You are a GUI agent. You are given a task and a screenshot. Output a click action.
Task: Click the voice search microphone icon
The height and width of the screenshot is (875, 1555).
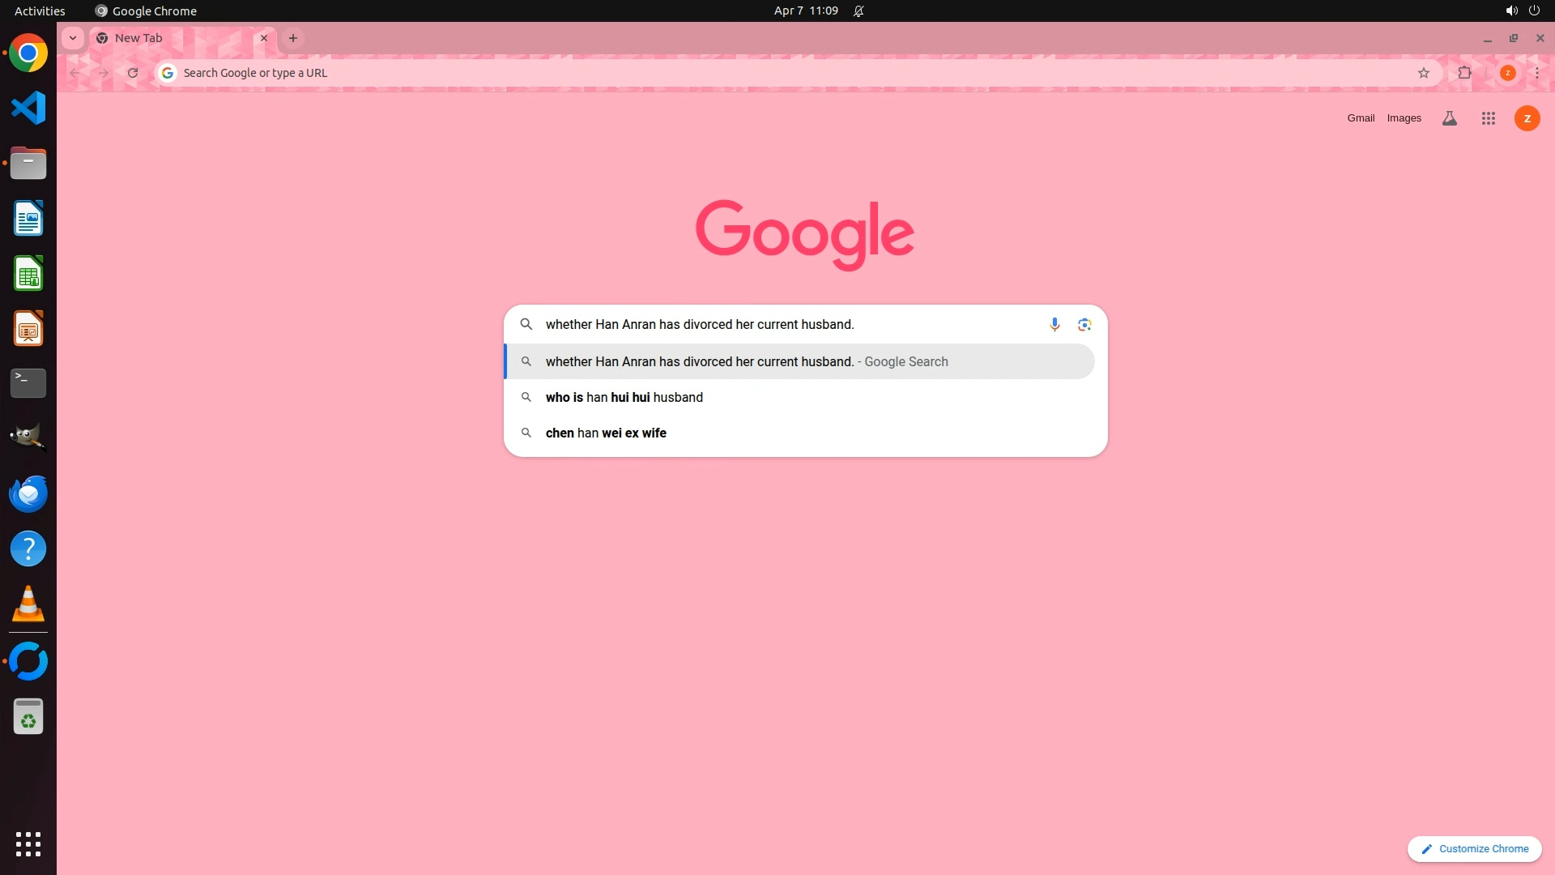[x=1054, y=324]
